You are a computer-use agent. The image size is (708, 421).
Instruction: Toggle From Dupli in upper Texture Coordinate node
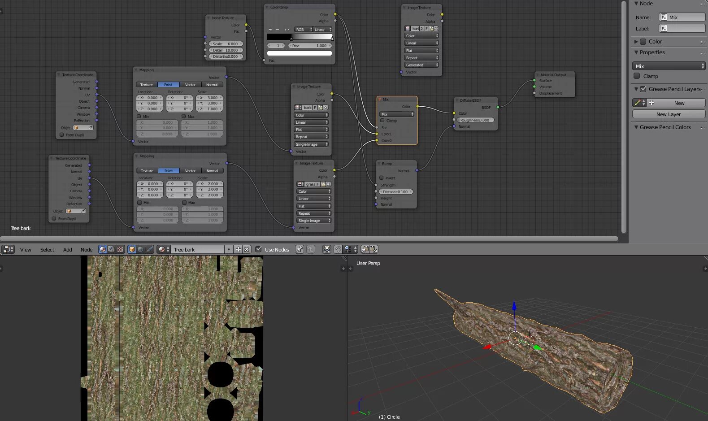(61, 135)
